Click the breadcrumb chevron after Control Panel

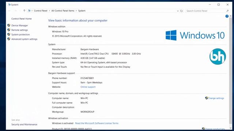click(x=49, y=11)
